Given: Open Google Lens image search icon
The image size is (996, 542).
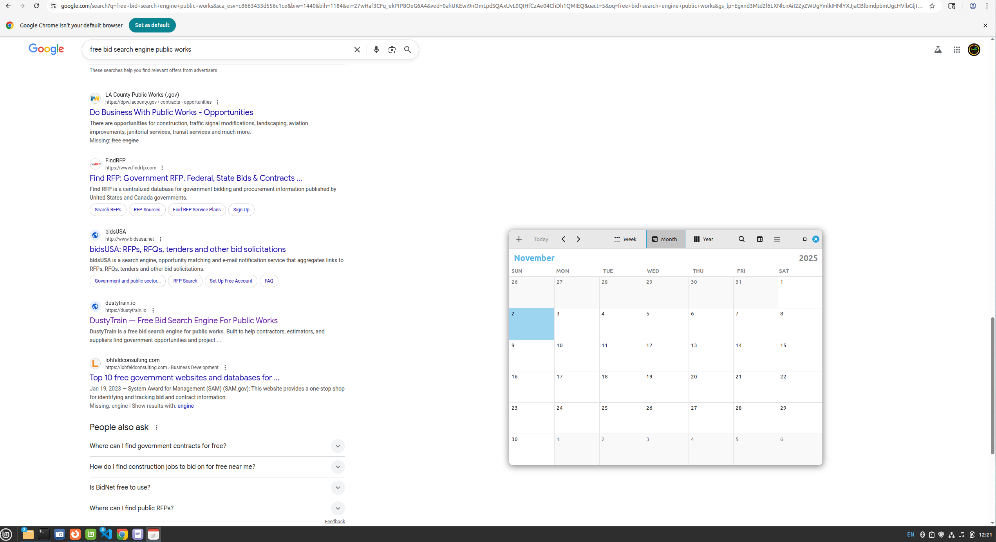Looking at the screenshot, I should (392, 50).
